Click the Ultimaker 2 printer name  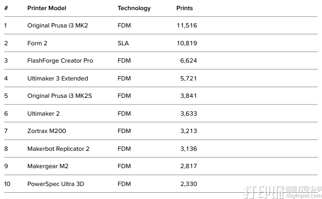(43, 114)
